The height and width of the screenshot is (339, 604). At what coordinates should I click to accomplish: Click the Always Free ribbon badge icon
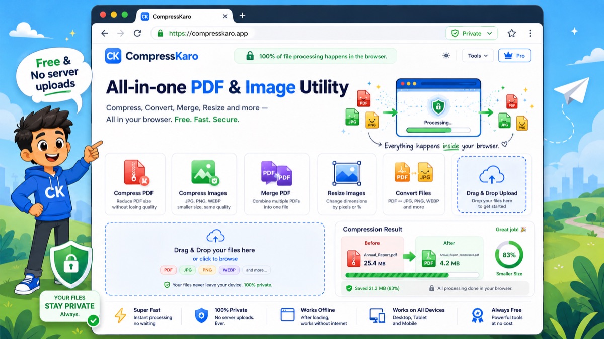pyautogui.click(x=477, y=315)
